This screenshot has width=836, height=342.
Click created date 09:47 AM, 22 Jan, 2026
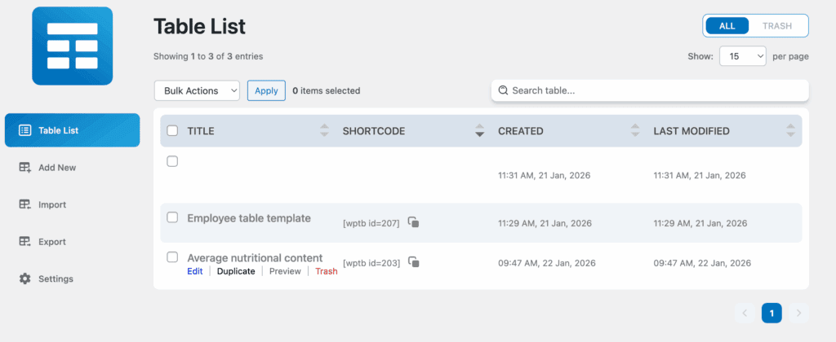[x=547, y=263]
